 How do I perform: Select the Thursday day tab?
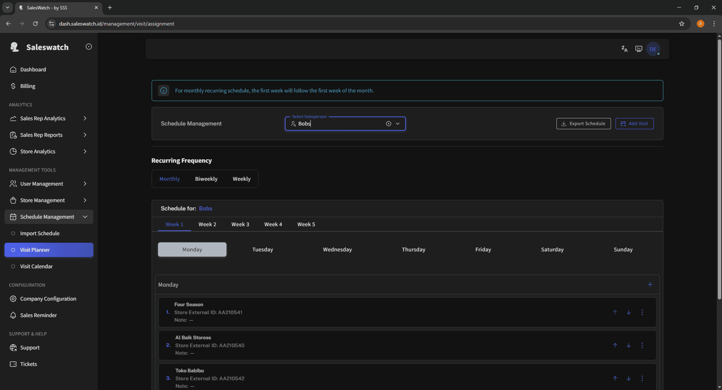tap(413, 249)
